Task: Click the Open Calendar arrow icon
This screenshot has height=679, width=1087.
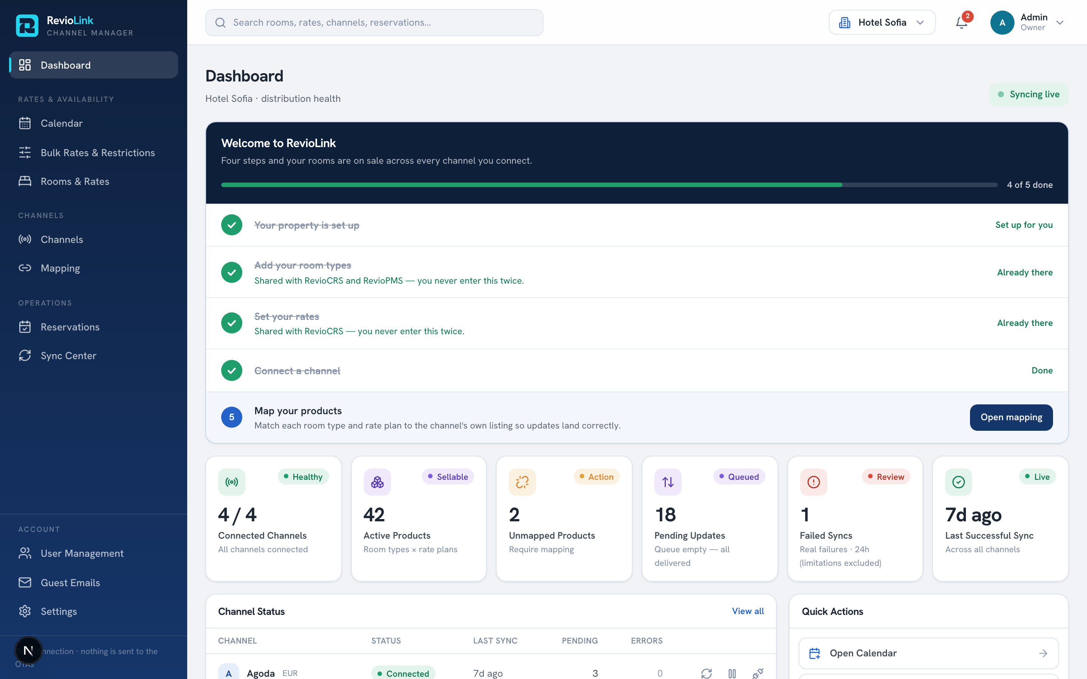Action: [1043, 653]
